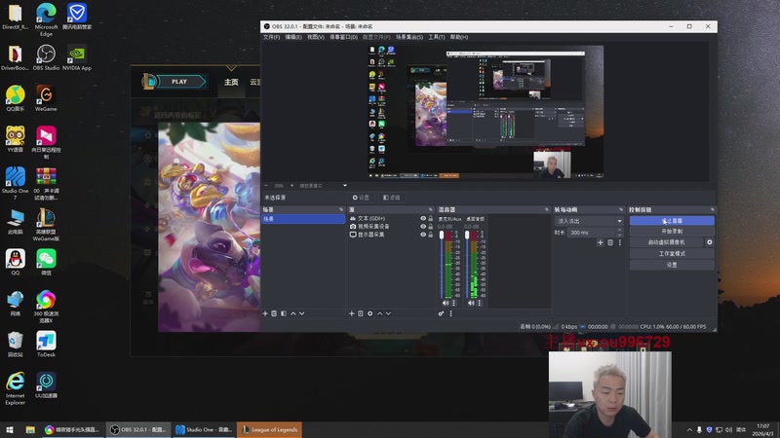The image size is (780, 438).
Task: Open transition properties three-dot menu
Action: (620, 242)
